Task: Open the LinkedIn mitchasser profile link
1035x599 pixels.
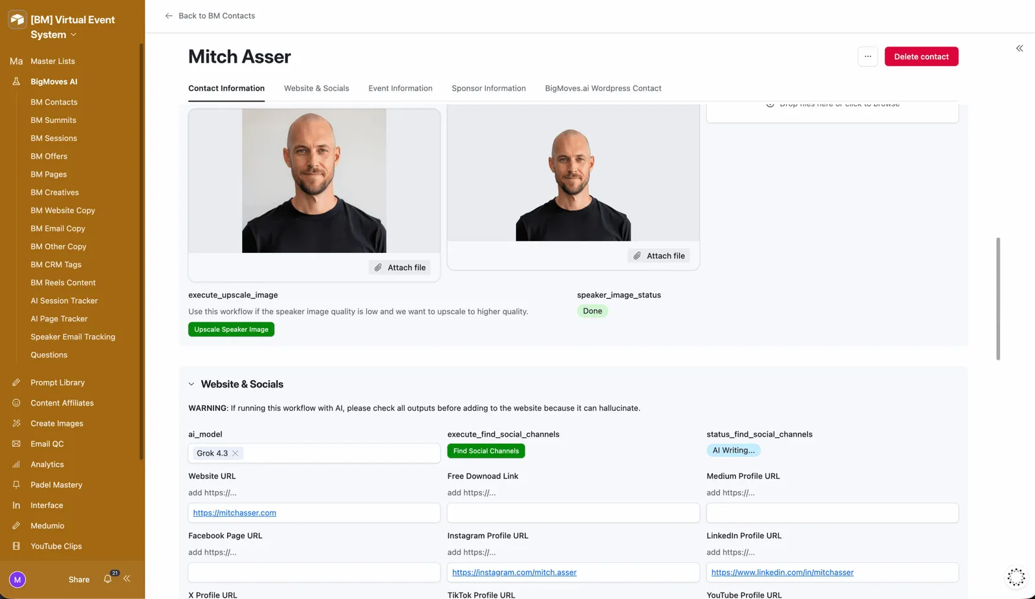Action: click(x=783, y=572)
